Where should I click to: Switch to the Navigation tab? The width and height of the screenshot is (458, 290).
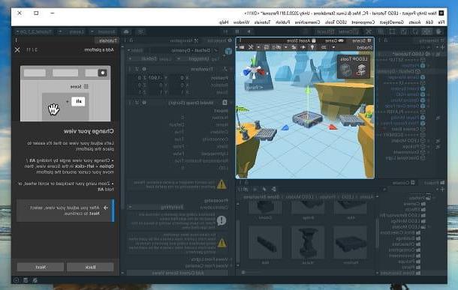[185, 40]
